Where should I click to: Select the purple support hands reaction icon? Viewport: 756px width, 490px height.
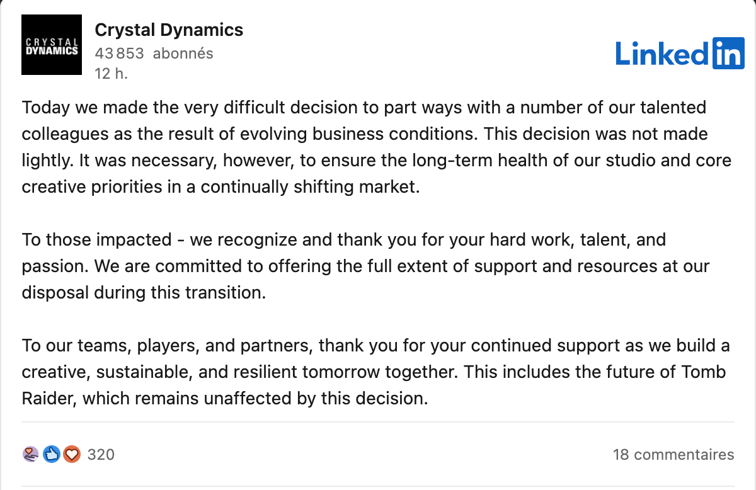coord(30,454)
